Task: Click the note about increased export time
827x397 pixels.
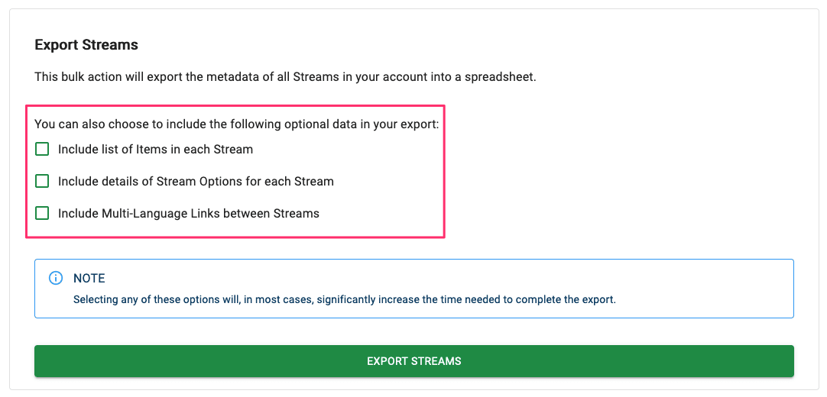Action: 345,300
